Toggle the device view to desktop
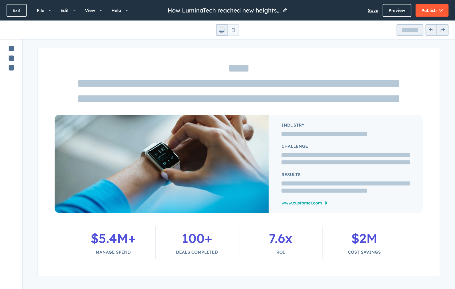Viewport: 455px width, 289px height. coord(221,30)
